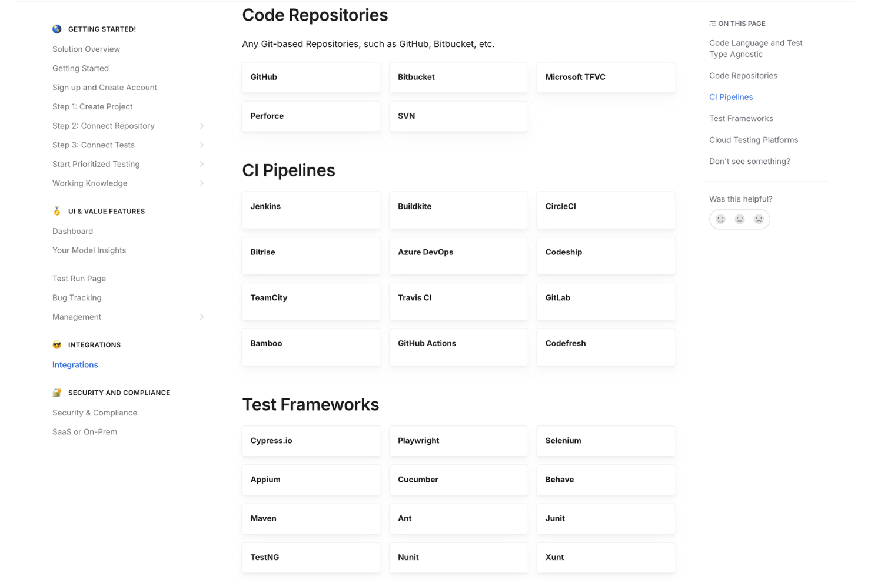Open Solution Overview in sidebar
Image resolution: width=871 pixels, height=580 pixels.
(86, 49)
